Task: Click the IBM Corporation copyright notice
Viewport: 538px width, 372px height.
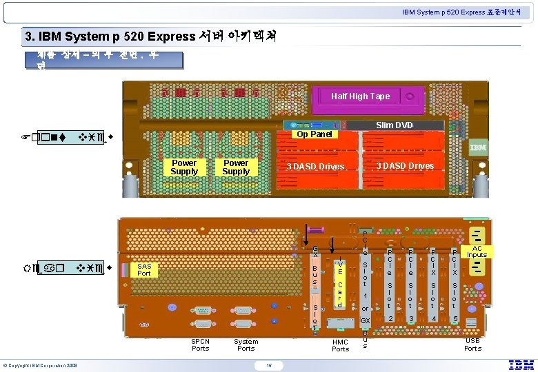Action: pyautogui.click(x=40, y=366)
